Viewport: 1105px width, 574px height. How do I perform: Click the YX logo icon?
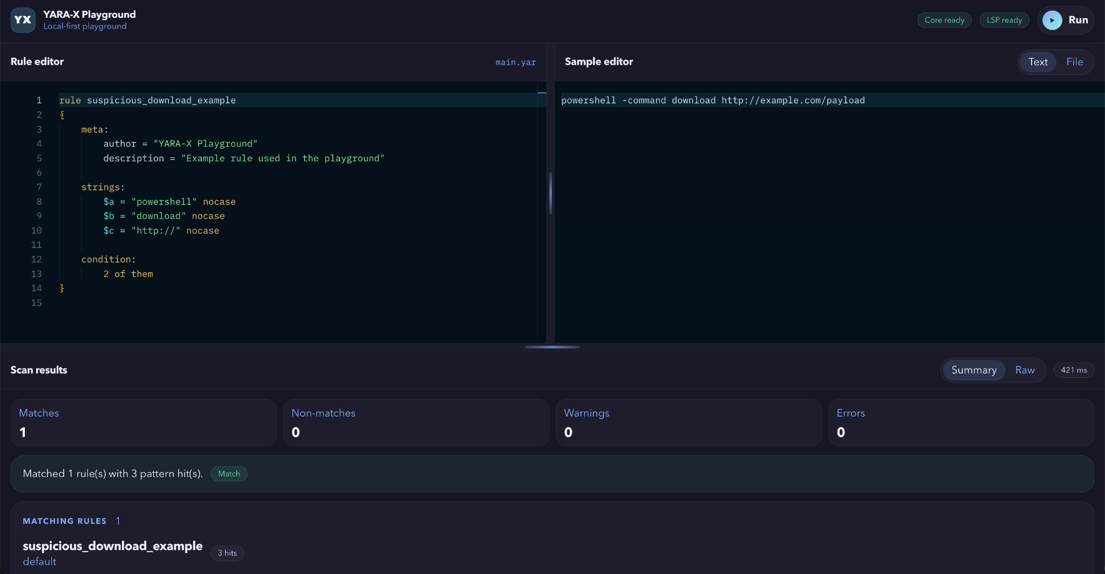point(23,20)
